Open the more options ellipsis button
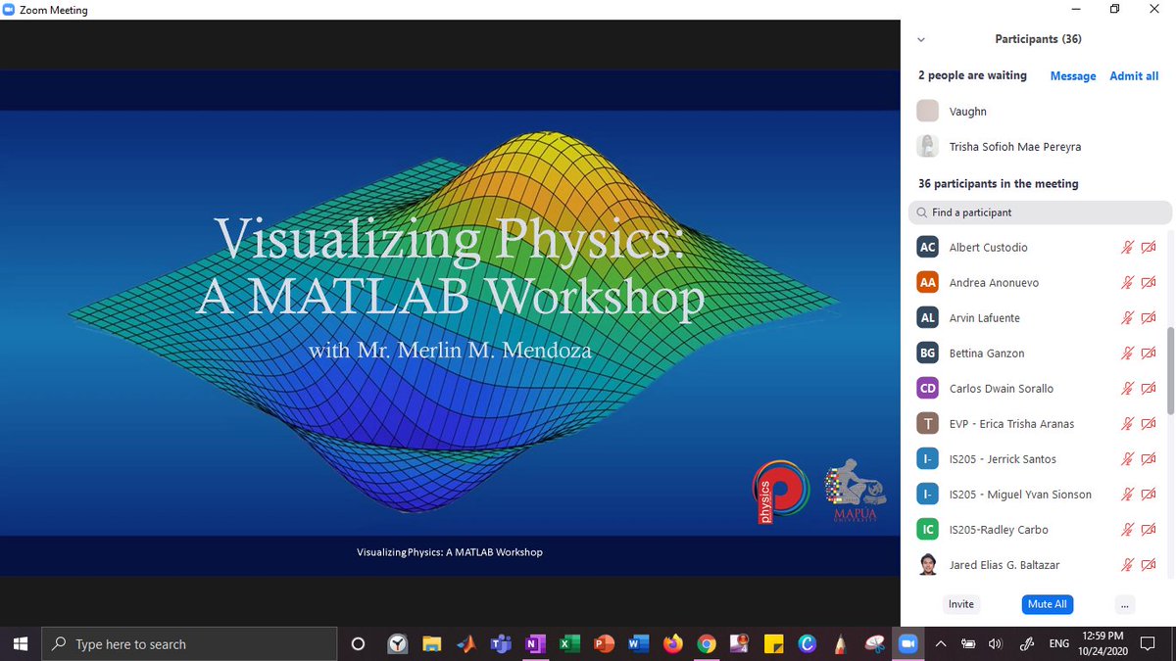Viewport: 1176px width, 661px height. click(x=1124, y=604)
